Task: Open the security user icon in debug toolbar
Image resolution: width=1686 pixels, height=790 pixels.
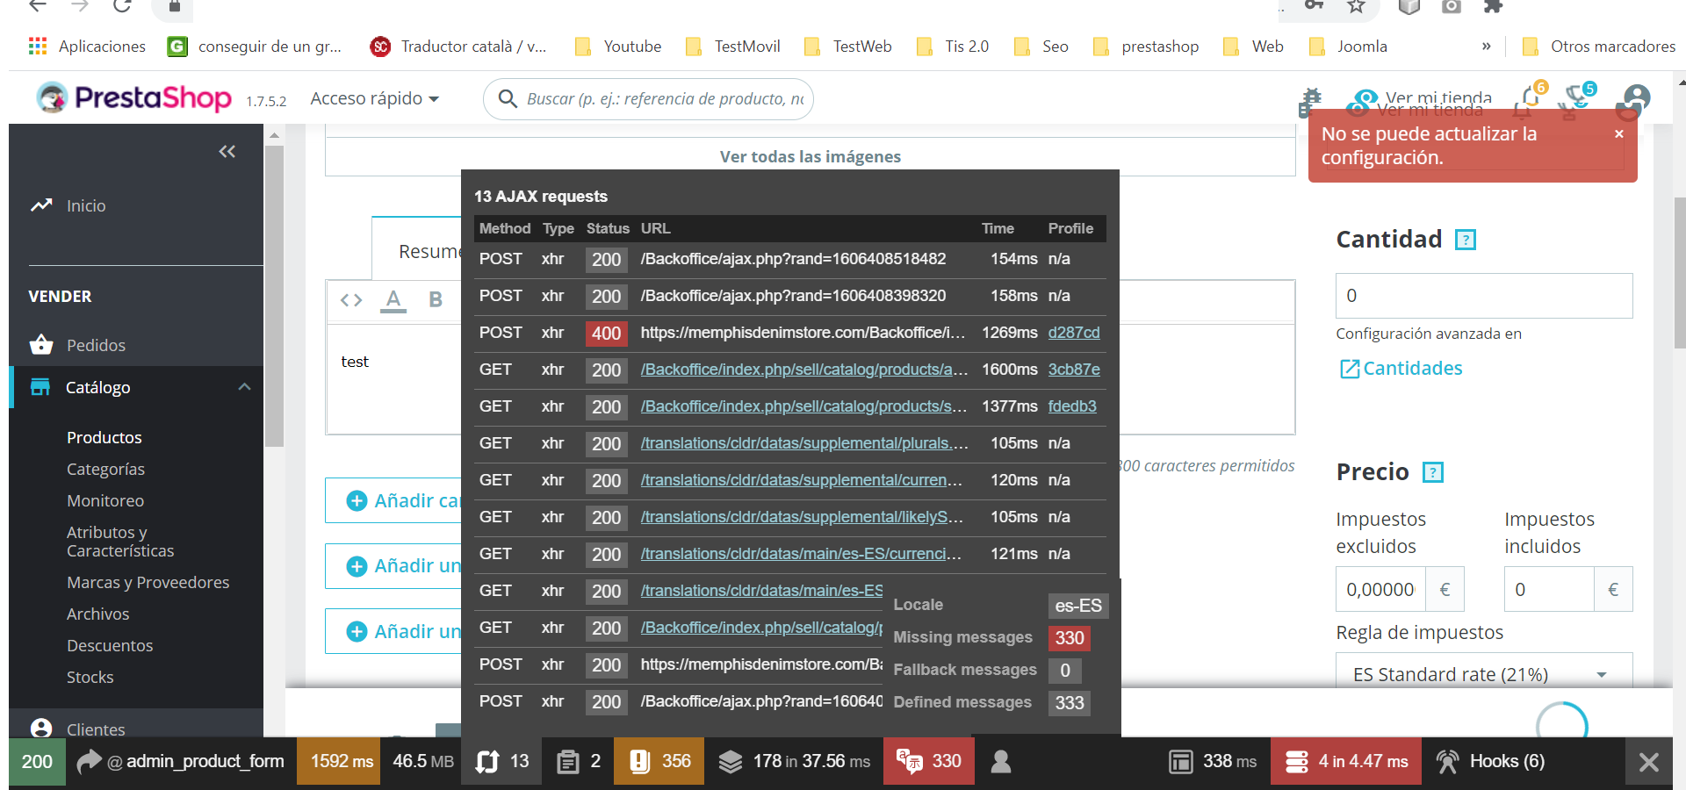Action: (1001, 762)
